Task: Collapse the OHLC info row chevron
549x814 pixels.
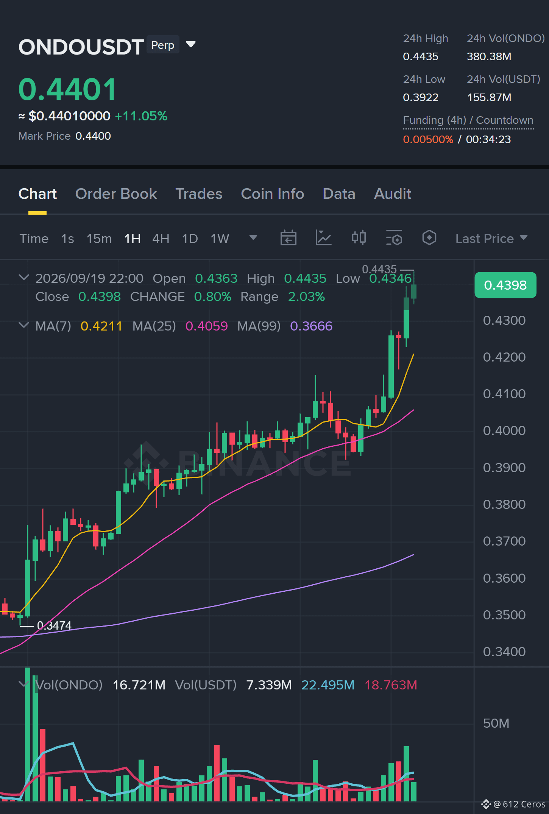Action: click(23, 278)
